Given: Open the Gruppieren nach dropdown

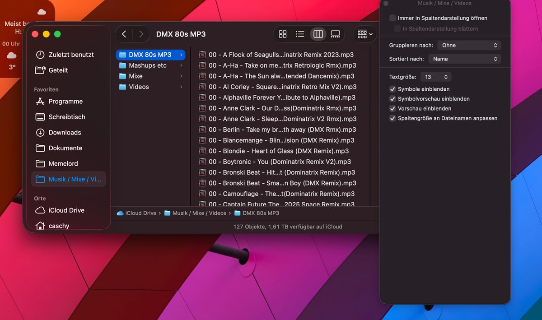Looking at the screenshot, I should (469, 45).
